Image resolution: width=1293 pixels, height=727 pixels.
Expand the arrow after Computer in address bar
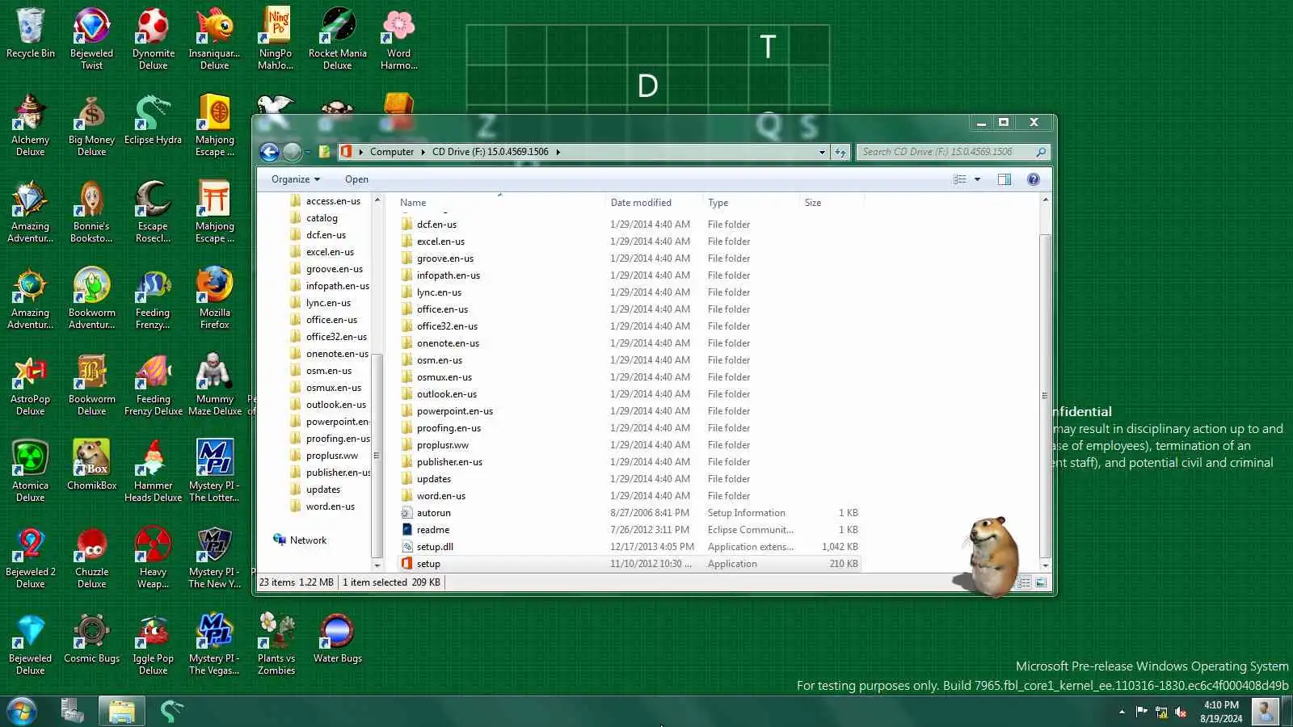point(423,152)
